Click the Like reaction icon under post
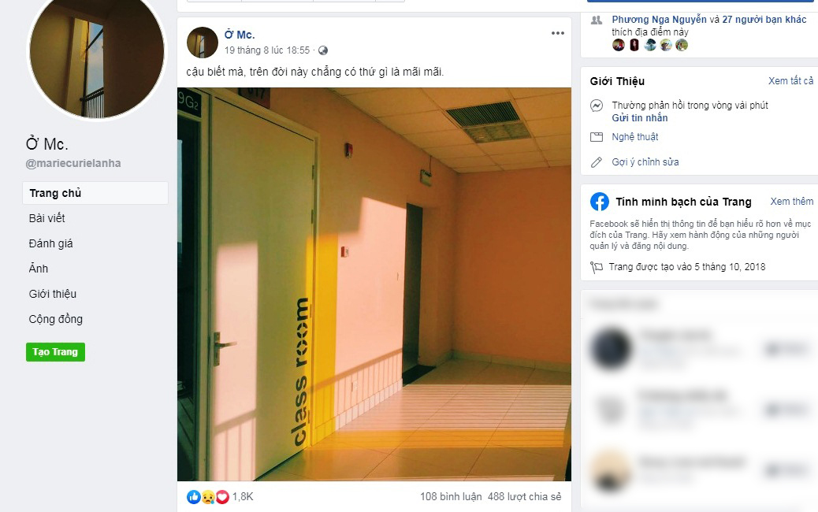Screen dimensions: 818x512 [x=194, y=497]
